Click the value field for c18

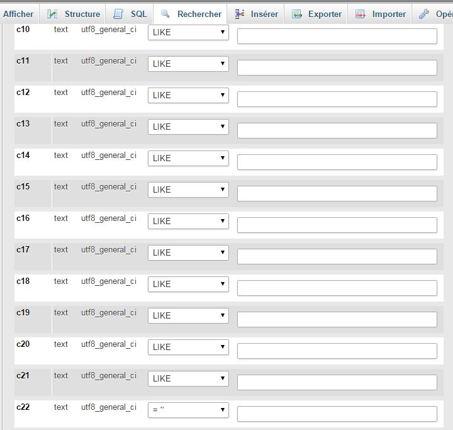(x=337, y=288)
